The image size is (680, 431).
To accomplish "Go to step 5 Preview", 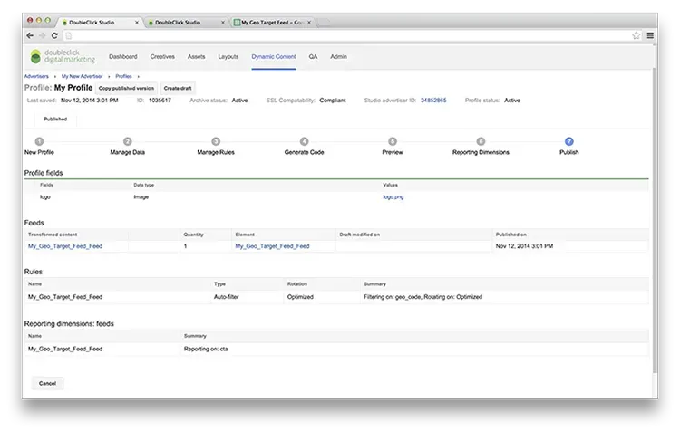I will [392, 142].
